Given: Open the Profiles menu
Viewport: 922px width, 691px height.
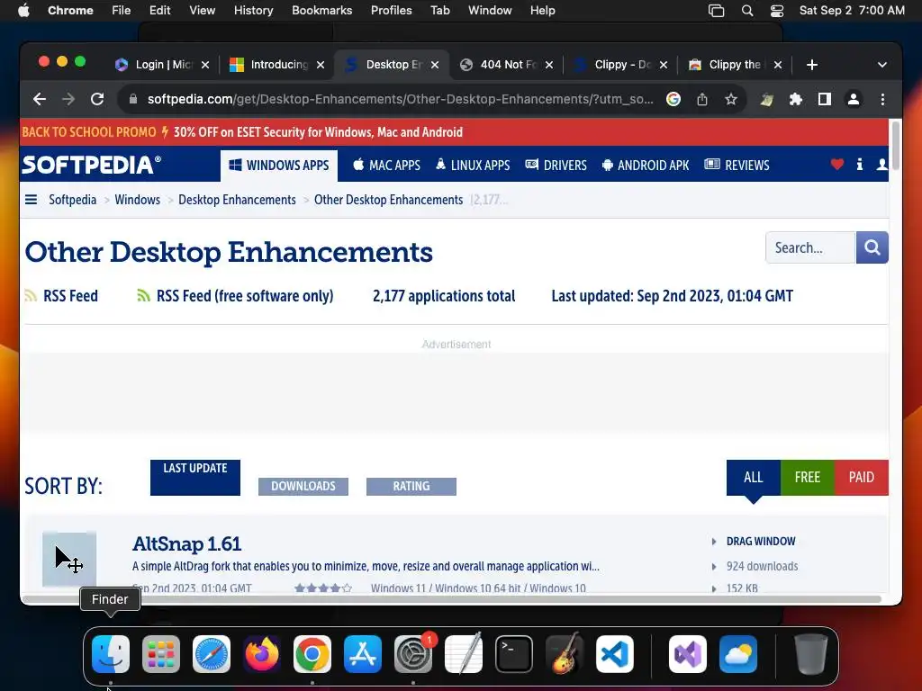Looking at the screenshot, I should tap(391, 11).
